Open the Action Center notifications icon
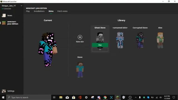The width and height of the screenshot is (178, 100). coord(174,97)
